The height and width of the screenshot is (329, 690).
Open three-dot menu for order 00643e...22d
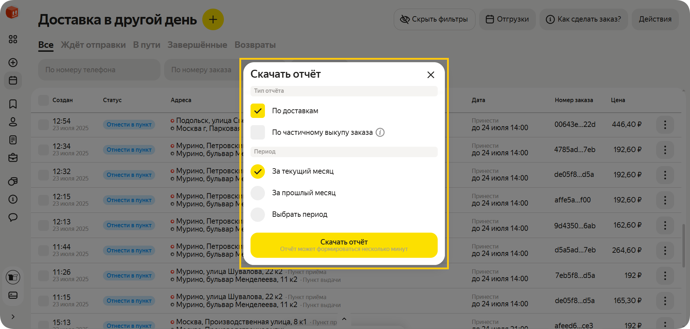[665, 125]
